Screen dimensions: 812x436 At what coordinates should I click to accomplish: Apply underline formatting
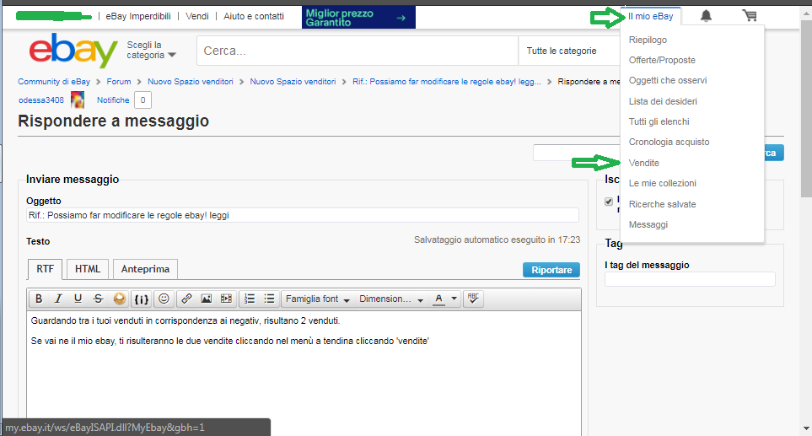pos(78,299)
